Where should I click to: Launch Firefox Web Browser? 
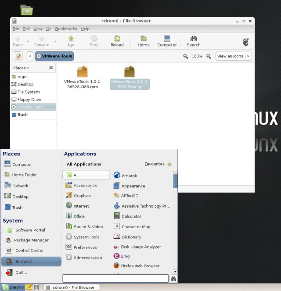click(x=137, y=266)
